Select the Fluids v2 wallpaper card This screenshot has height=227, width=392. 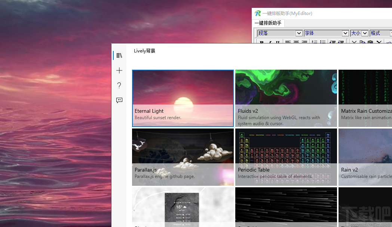[286, 99]
